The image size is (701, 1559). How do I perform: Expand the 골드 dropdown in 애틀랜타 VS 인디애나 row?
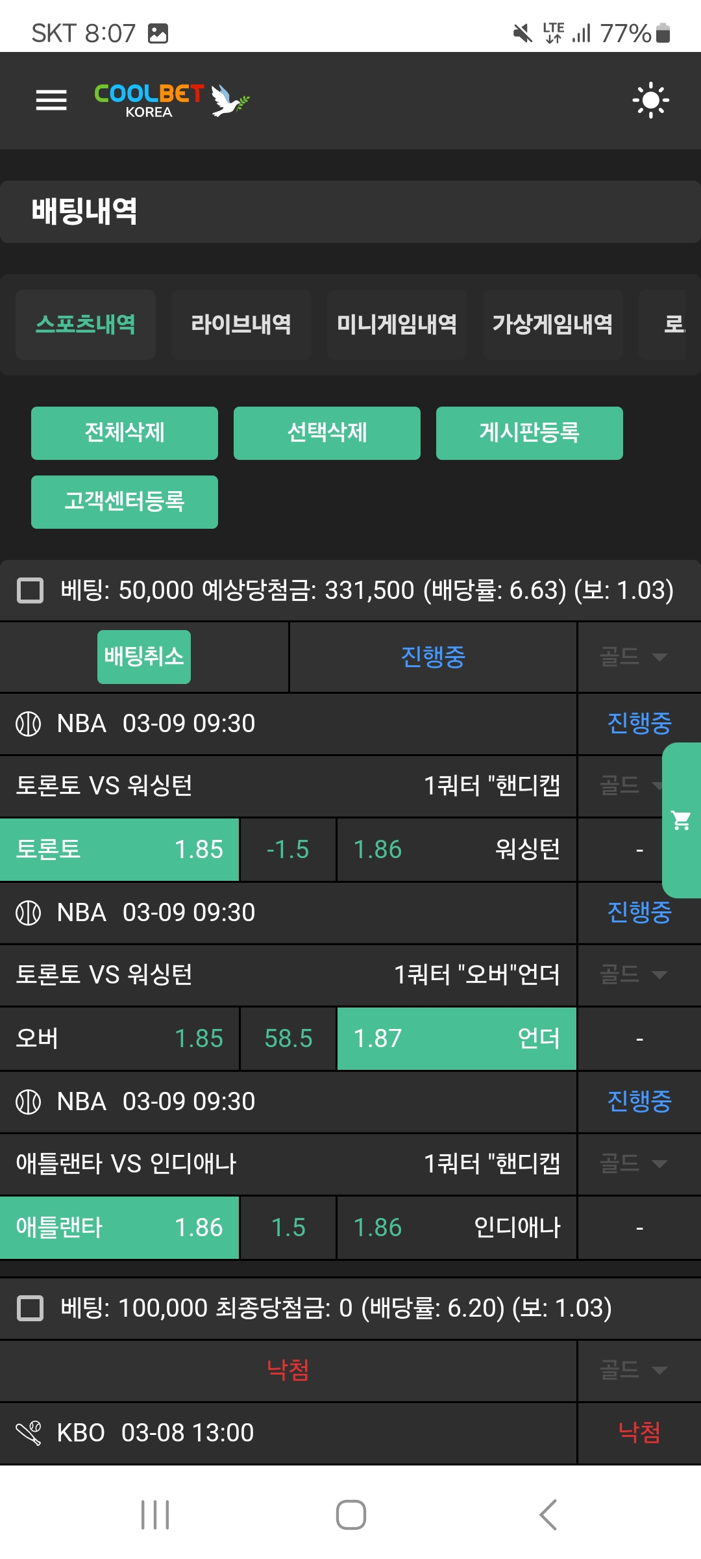coord(633,1163)
